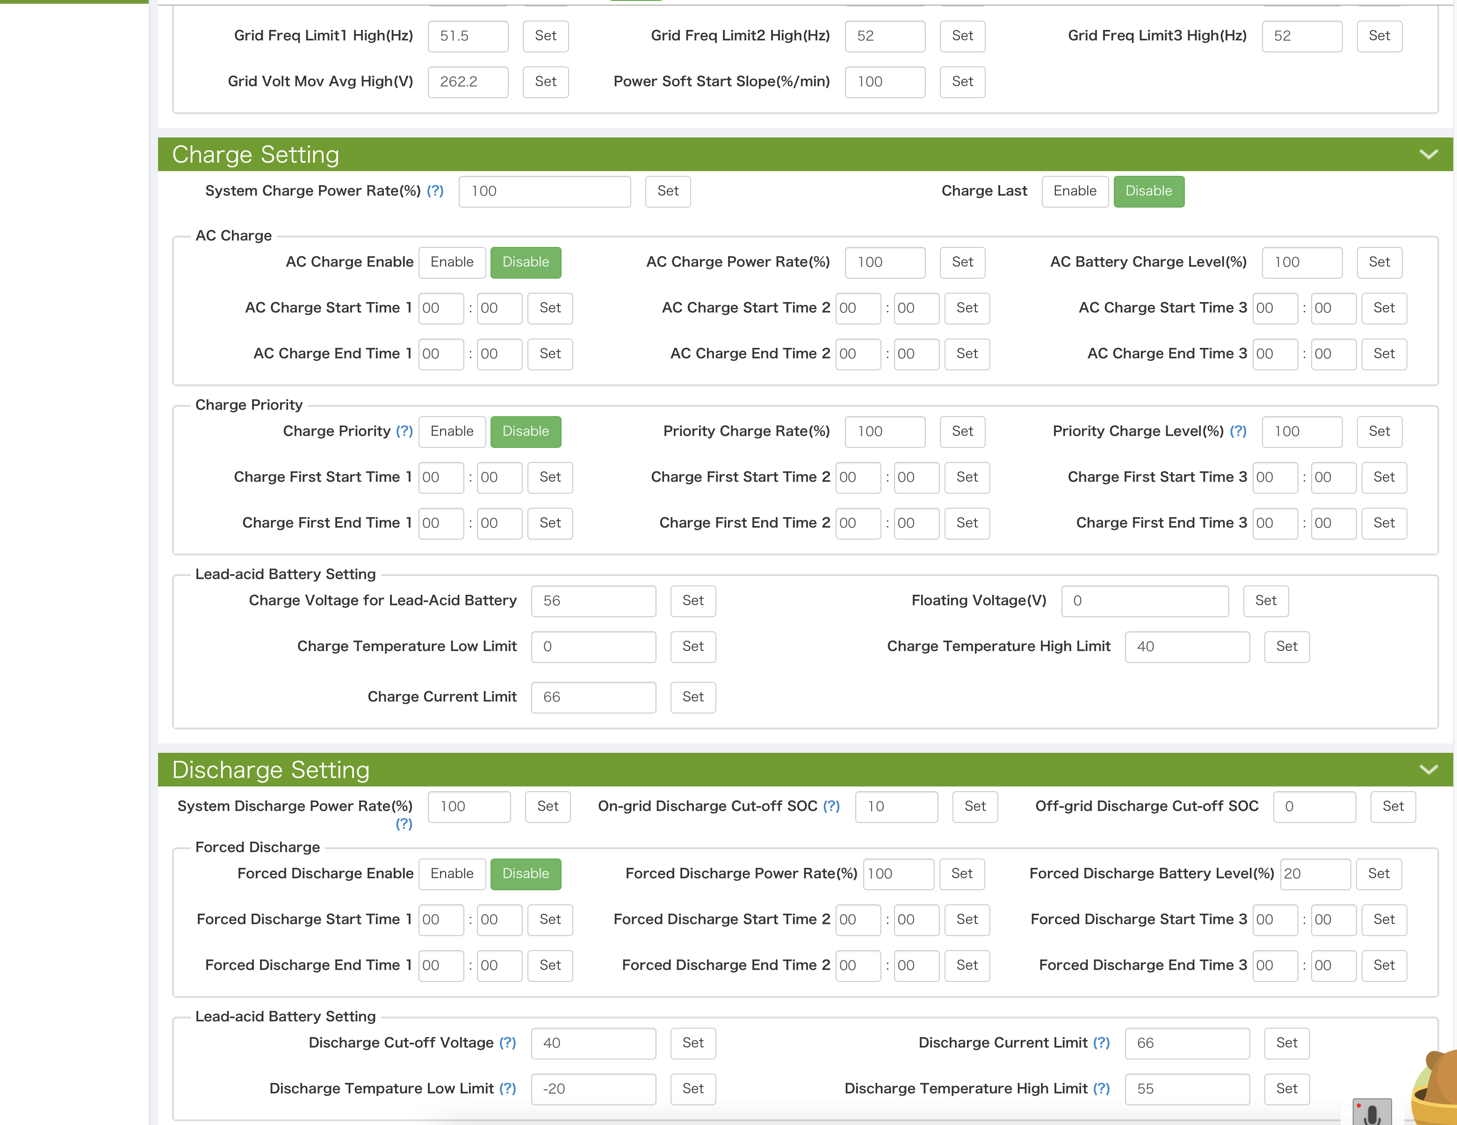Set On-grid Discharge Cut-off SOC
This screenshot has width=1457, height=1125.
pos(975,807)
